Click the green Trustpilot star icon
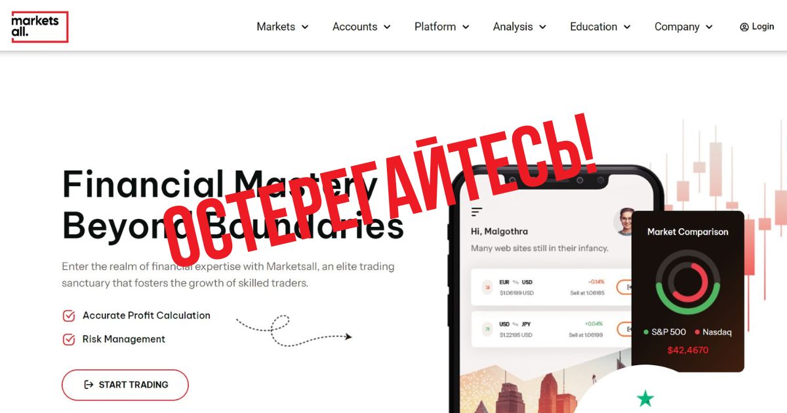Image resolution: width=787 pixels, height=413 pixels. click(645, 398)
